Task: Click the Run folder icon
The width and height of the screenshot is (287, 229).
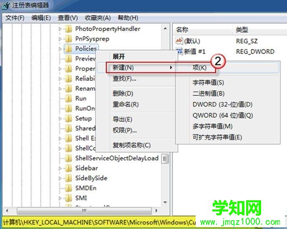Action: point(69,98)
